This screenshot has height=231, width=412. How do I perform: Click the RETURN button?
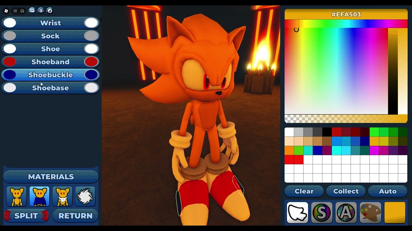[76, 216]
